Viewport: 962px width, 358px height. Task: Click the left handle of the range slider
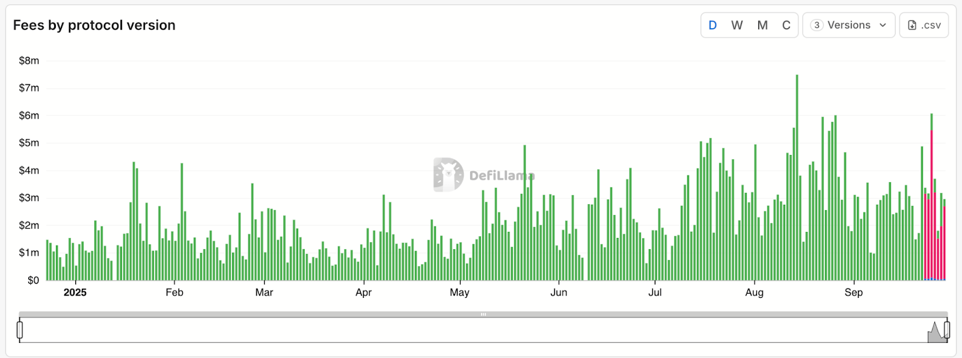pyautogui.click(x=20, y=330)
